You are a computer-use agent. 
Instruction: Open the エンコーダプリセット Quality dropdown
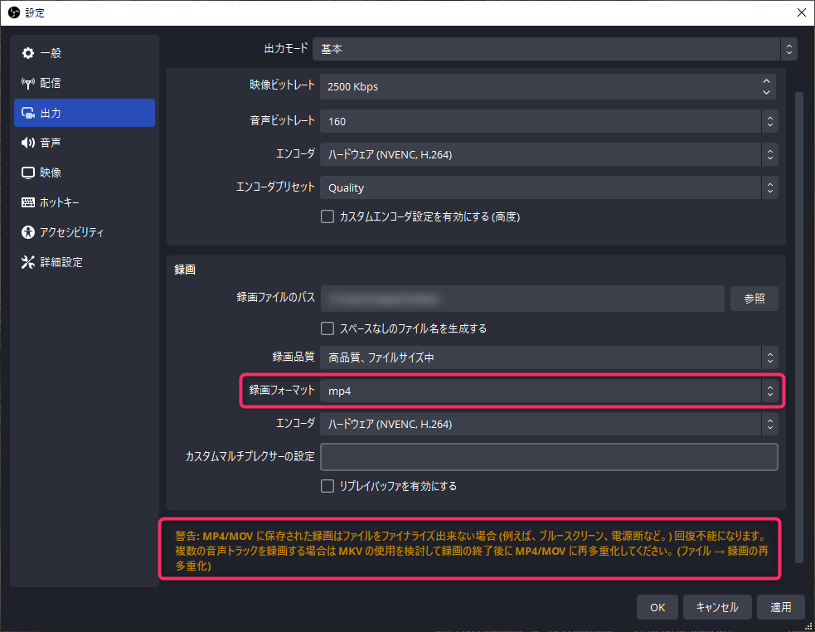click(548, 187)
